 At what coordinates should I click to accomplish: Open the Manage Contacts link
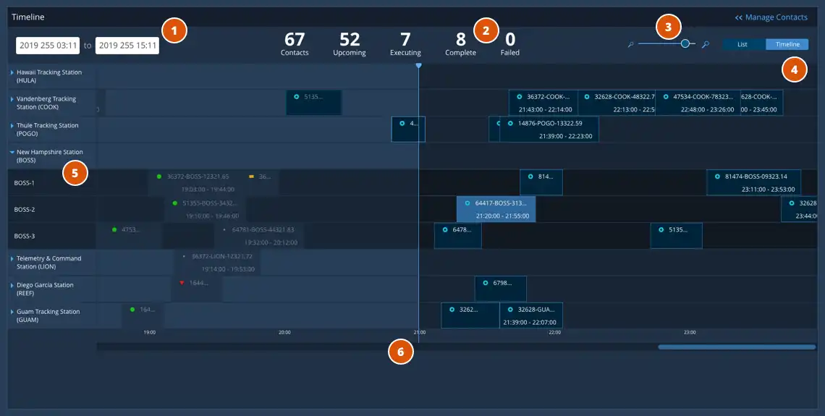[771, 17]
